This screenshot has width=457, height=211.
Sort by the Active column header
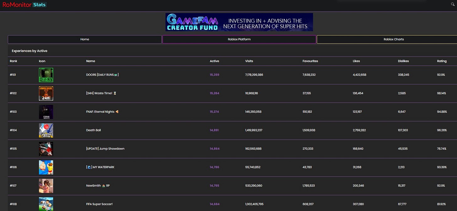[x=214, y=61]
